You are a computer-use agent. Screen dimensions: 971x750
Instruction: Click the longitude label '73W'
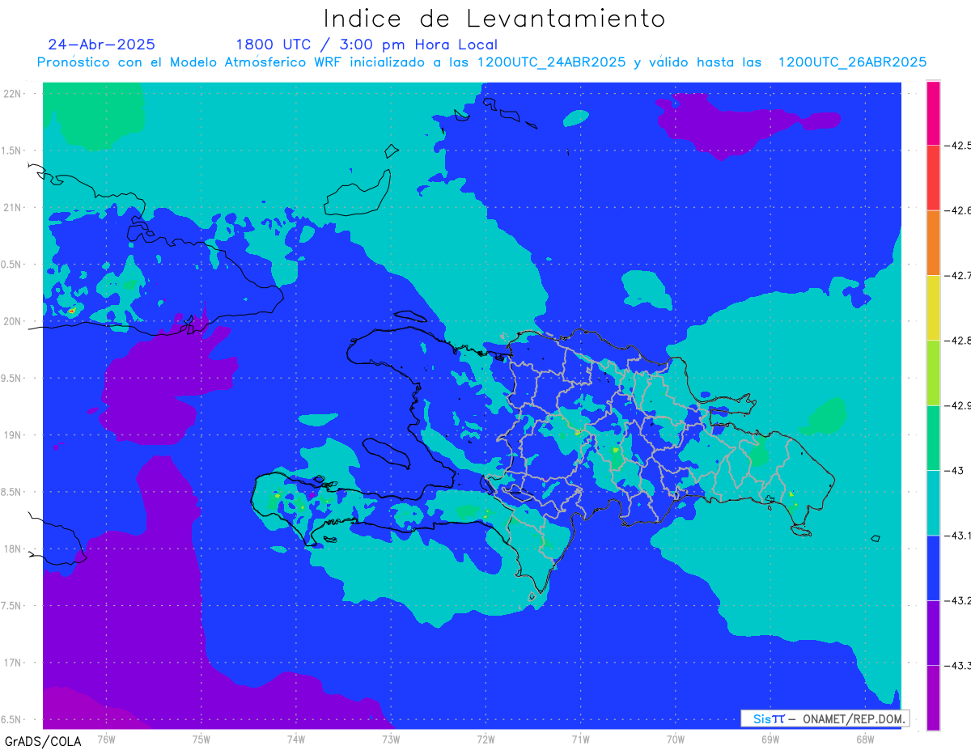tap(391, 739)
